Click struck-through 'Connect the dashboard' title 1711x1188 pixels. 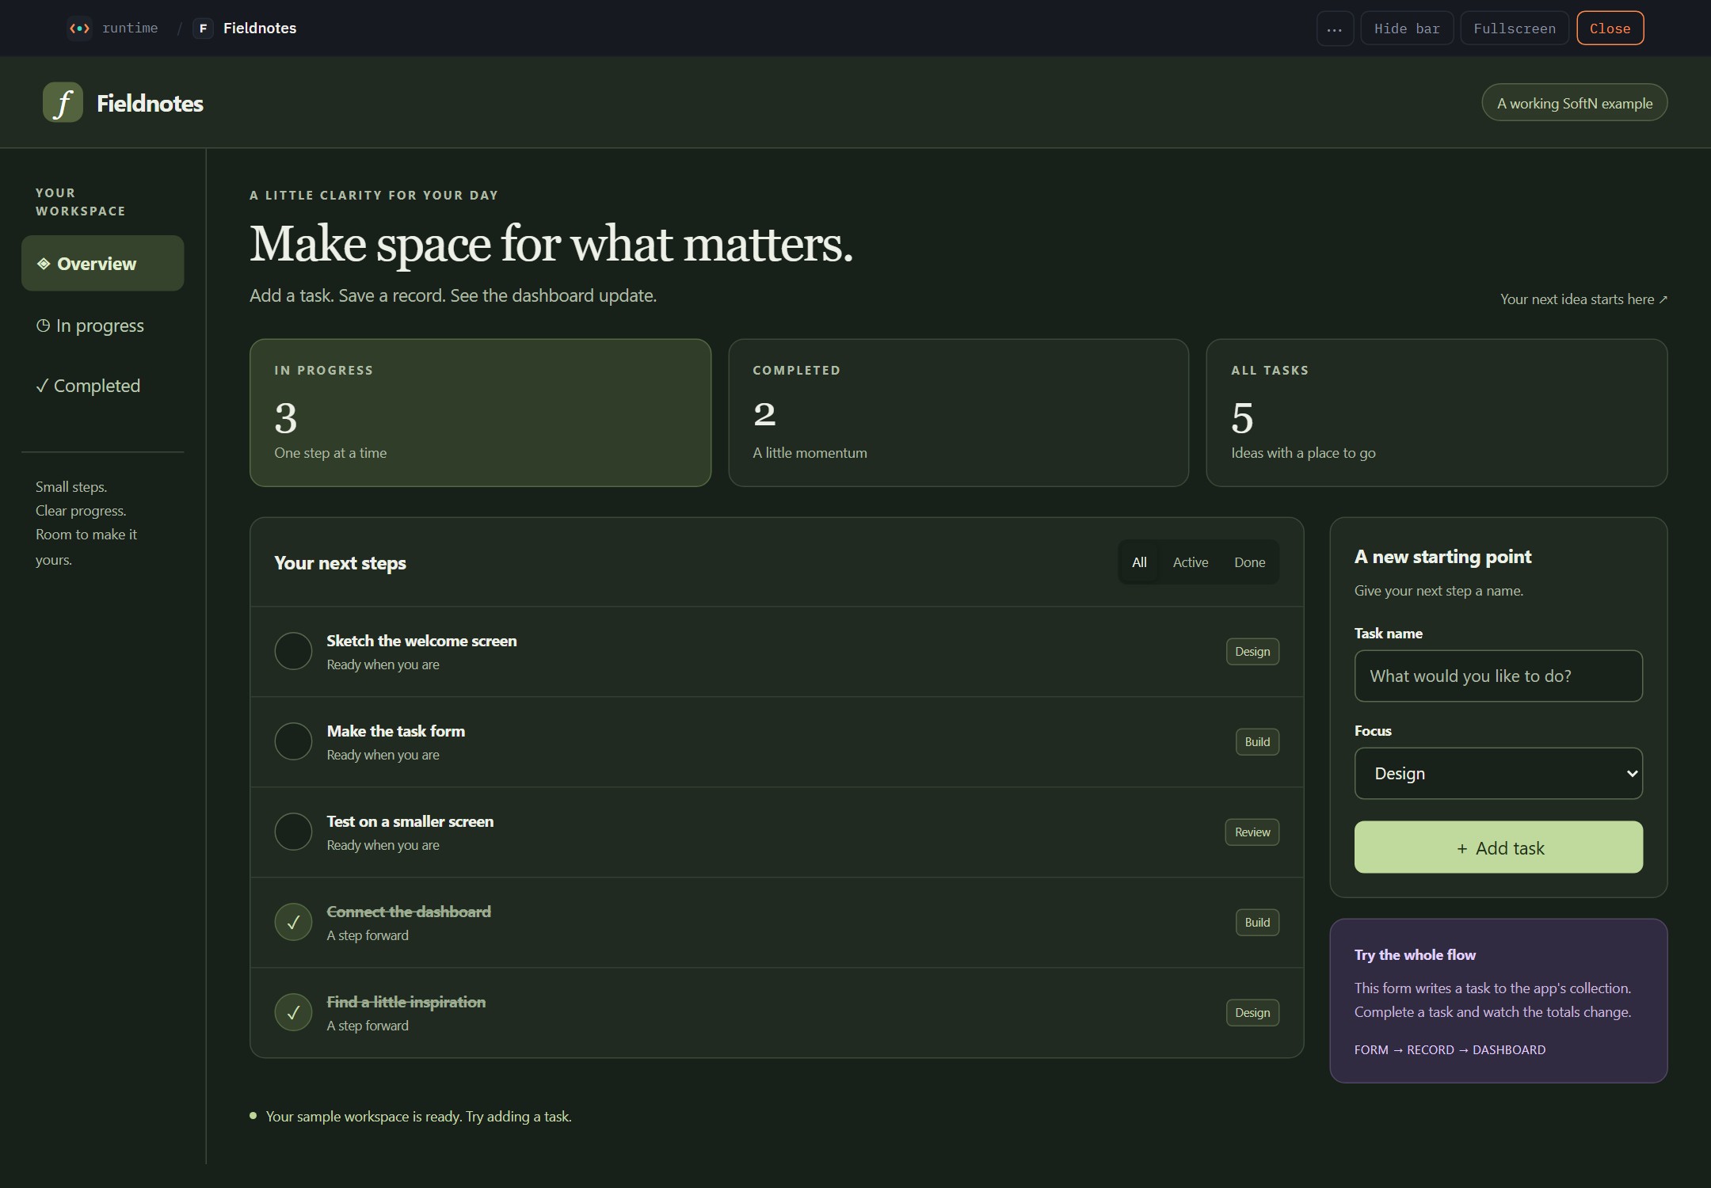(409, 912)
